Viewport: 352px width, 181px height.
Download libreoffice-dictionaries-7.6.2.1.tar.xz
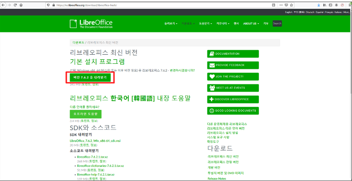coord(100,166)
